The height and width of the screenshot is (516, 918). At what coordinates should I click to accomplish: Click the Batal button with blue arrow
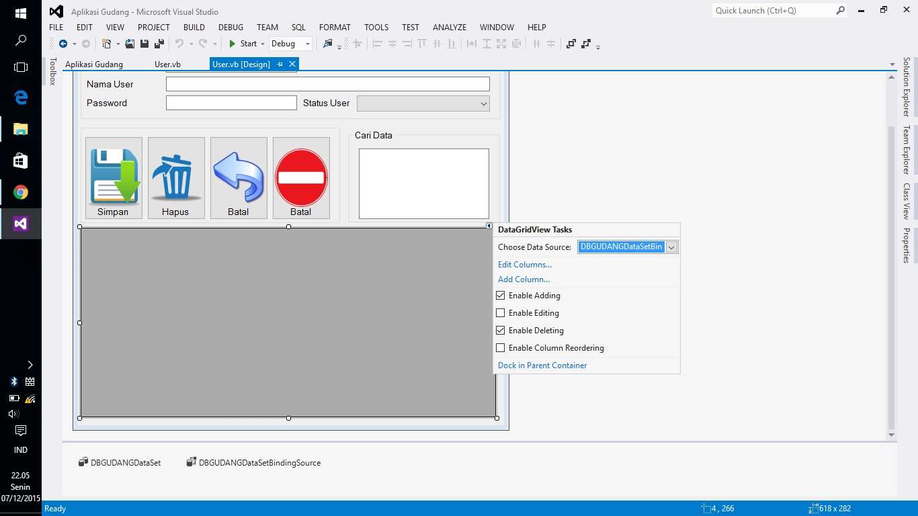(239, 178)
